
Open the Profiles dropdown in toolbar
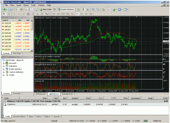[x=10, y=10]
